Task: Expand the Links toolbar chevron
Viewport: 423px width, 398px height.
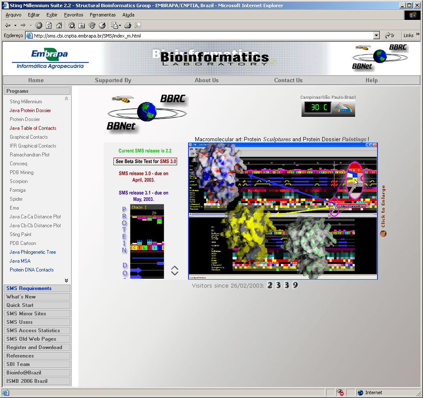Action: 418,34
